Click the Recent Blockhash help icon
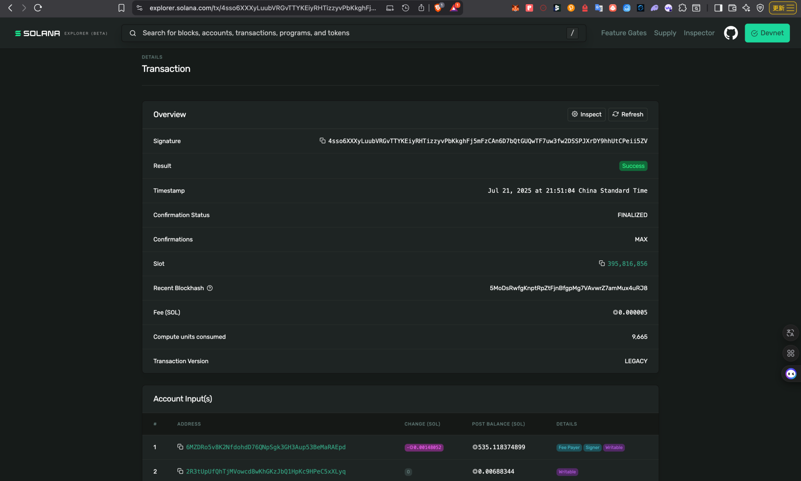801x481 pixels. [x=210, y=288]
